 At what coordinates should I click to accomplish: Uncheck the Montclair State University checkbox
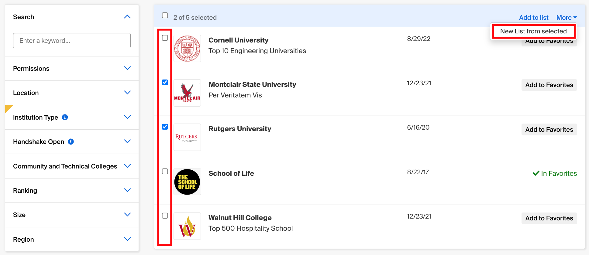165,82
